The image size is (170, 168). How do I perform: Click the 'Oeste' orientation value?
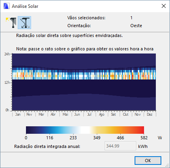coord(136,26)
